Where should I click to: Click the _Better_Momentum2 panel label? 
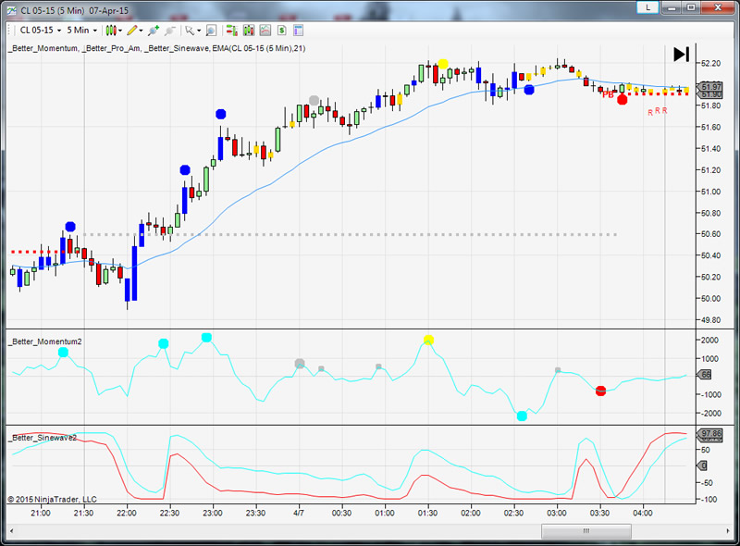pos(45,341)
